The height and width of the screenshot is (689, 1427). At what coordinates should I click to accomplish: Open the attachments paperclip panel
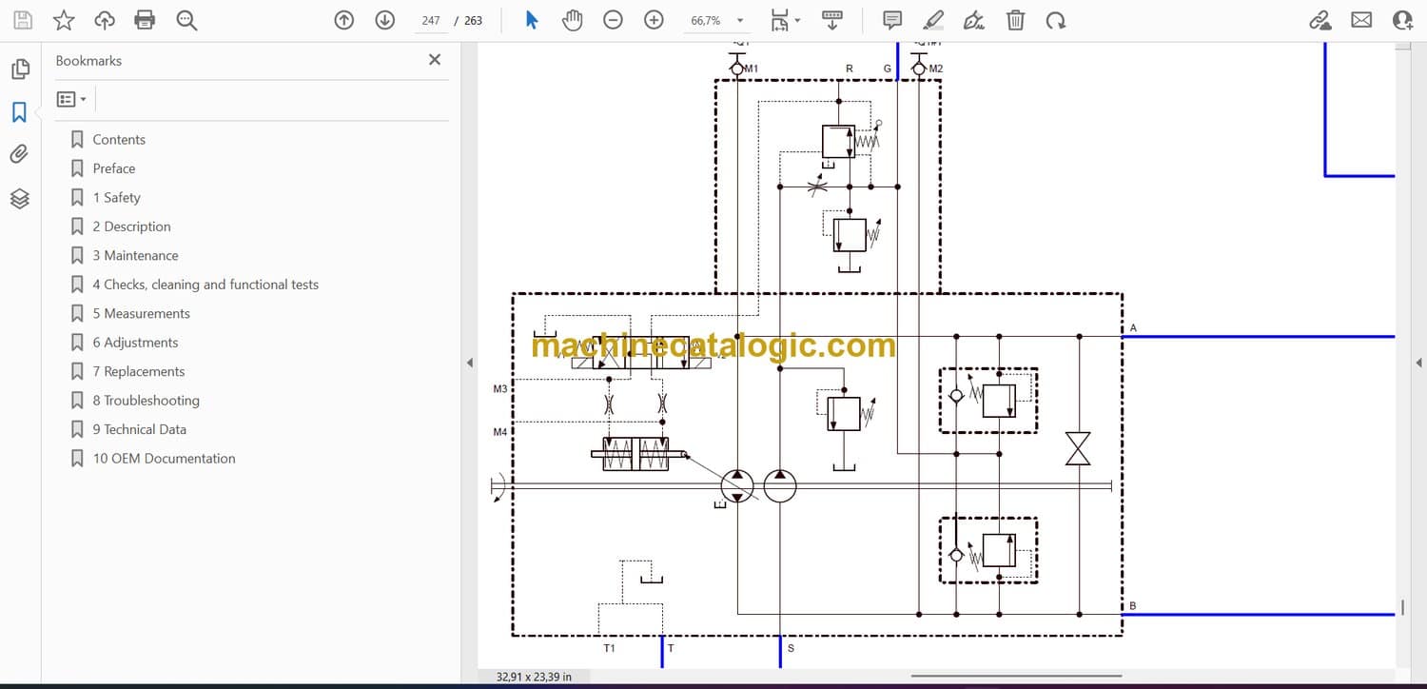click(20, 154)
